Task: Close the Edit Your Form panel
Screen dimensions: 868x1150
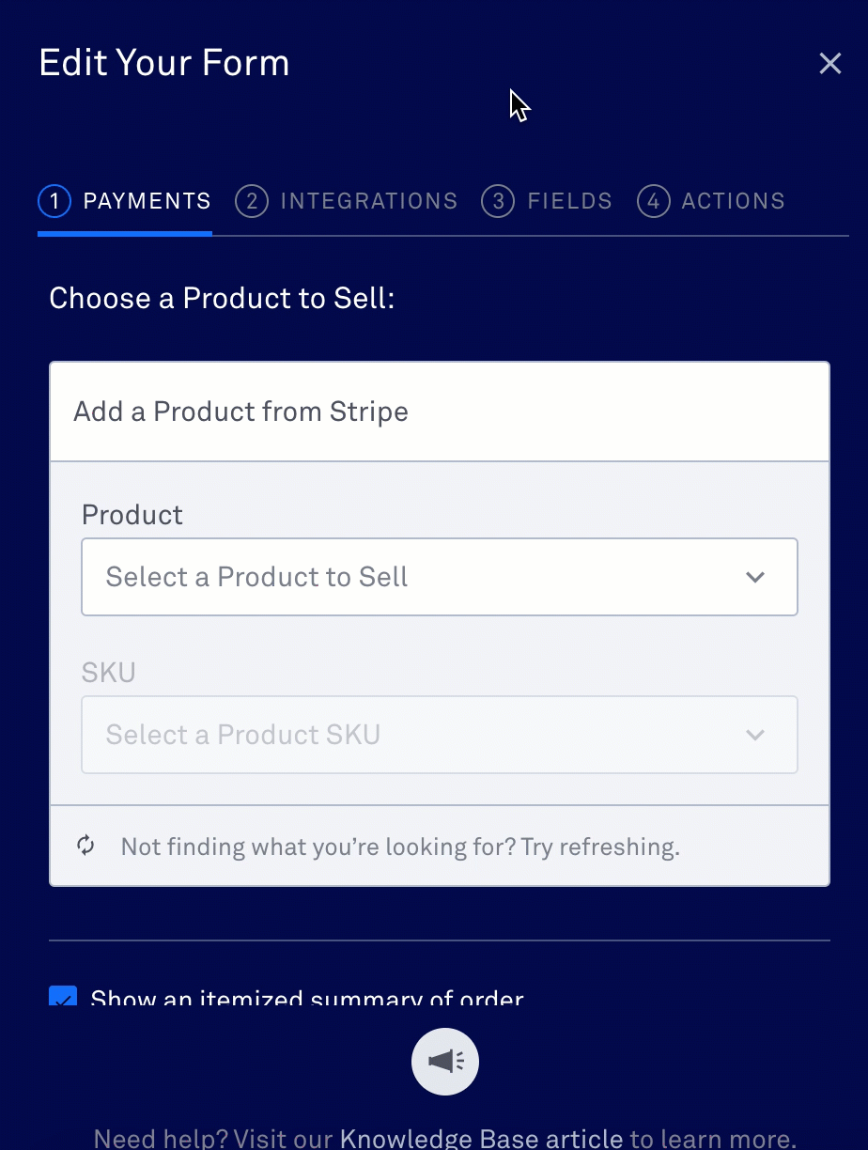Action: [x=830, y=64]
